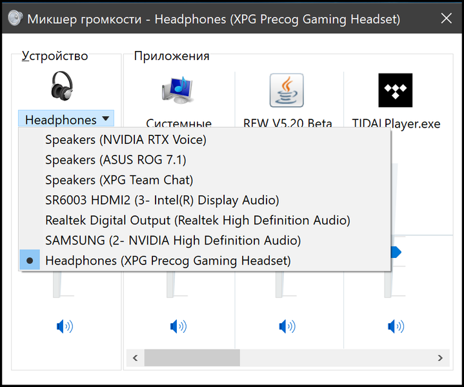This screenshot has height=387, width=464.
Task: Select Speakers (ASUS ROG 7.1)
Action: coord(205,160)
